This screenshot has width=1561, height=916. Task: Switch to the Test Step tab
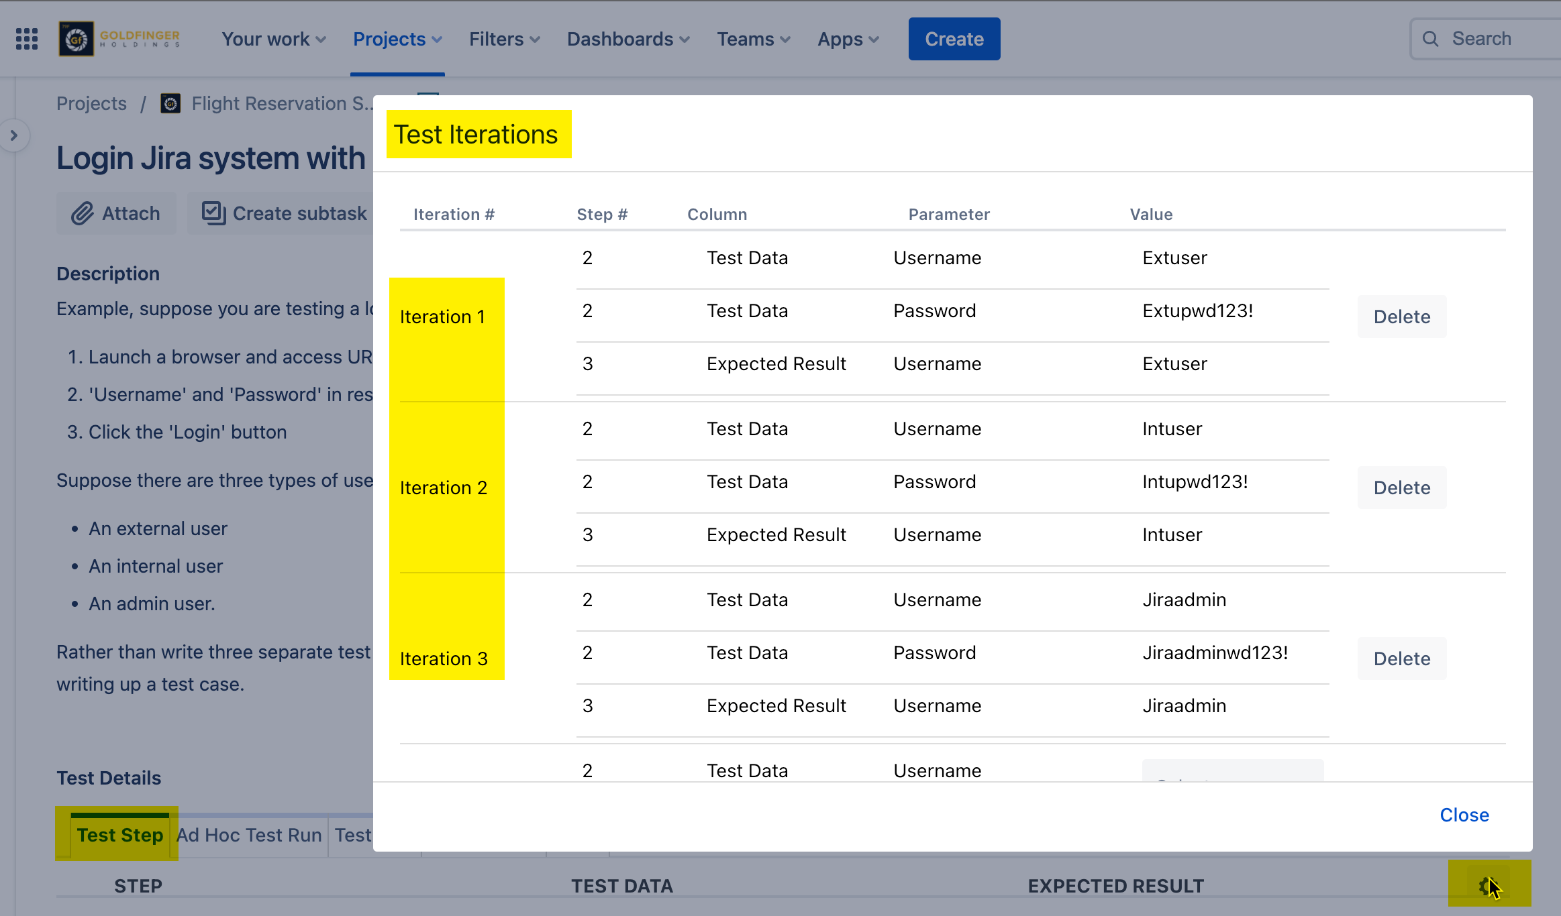pyautogui.click(x=119, y=835)
